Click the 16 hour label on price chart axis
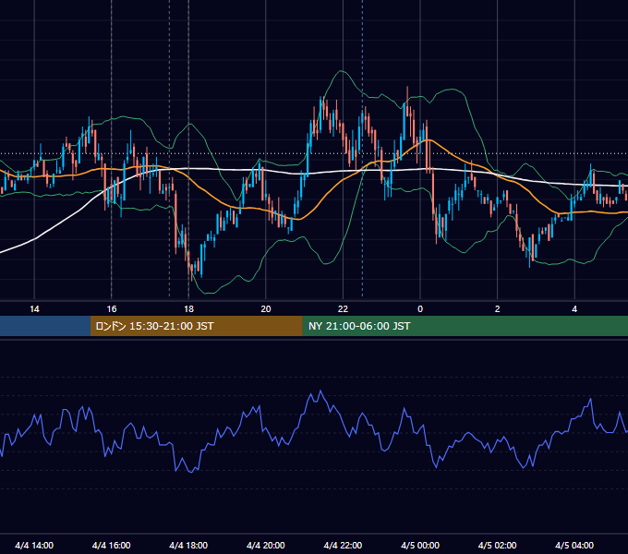Image resolution: width=628 pixels, height=554 pixels. click(112, 309)
